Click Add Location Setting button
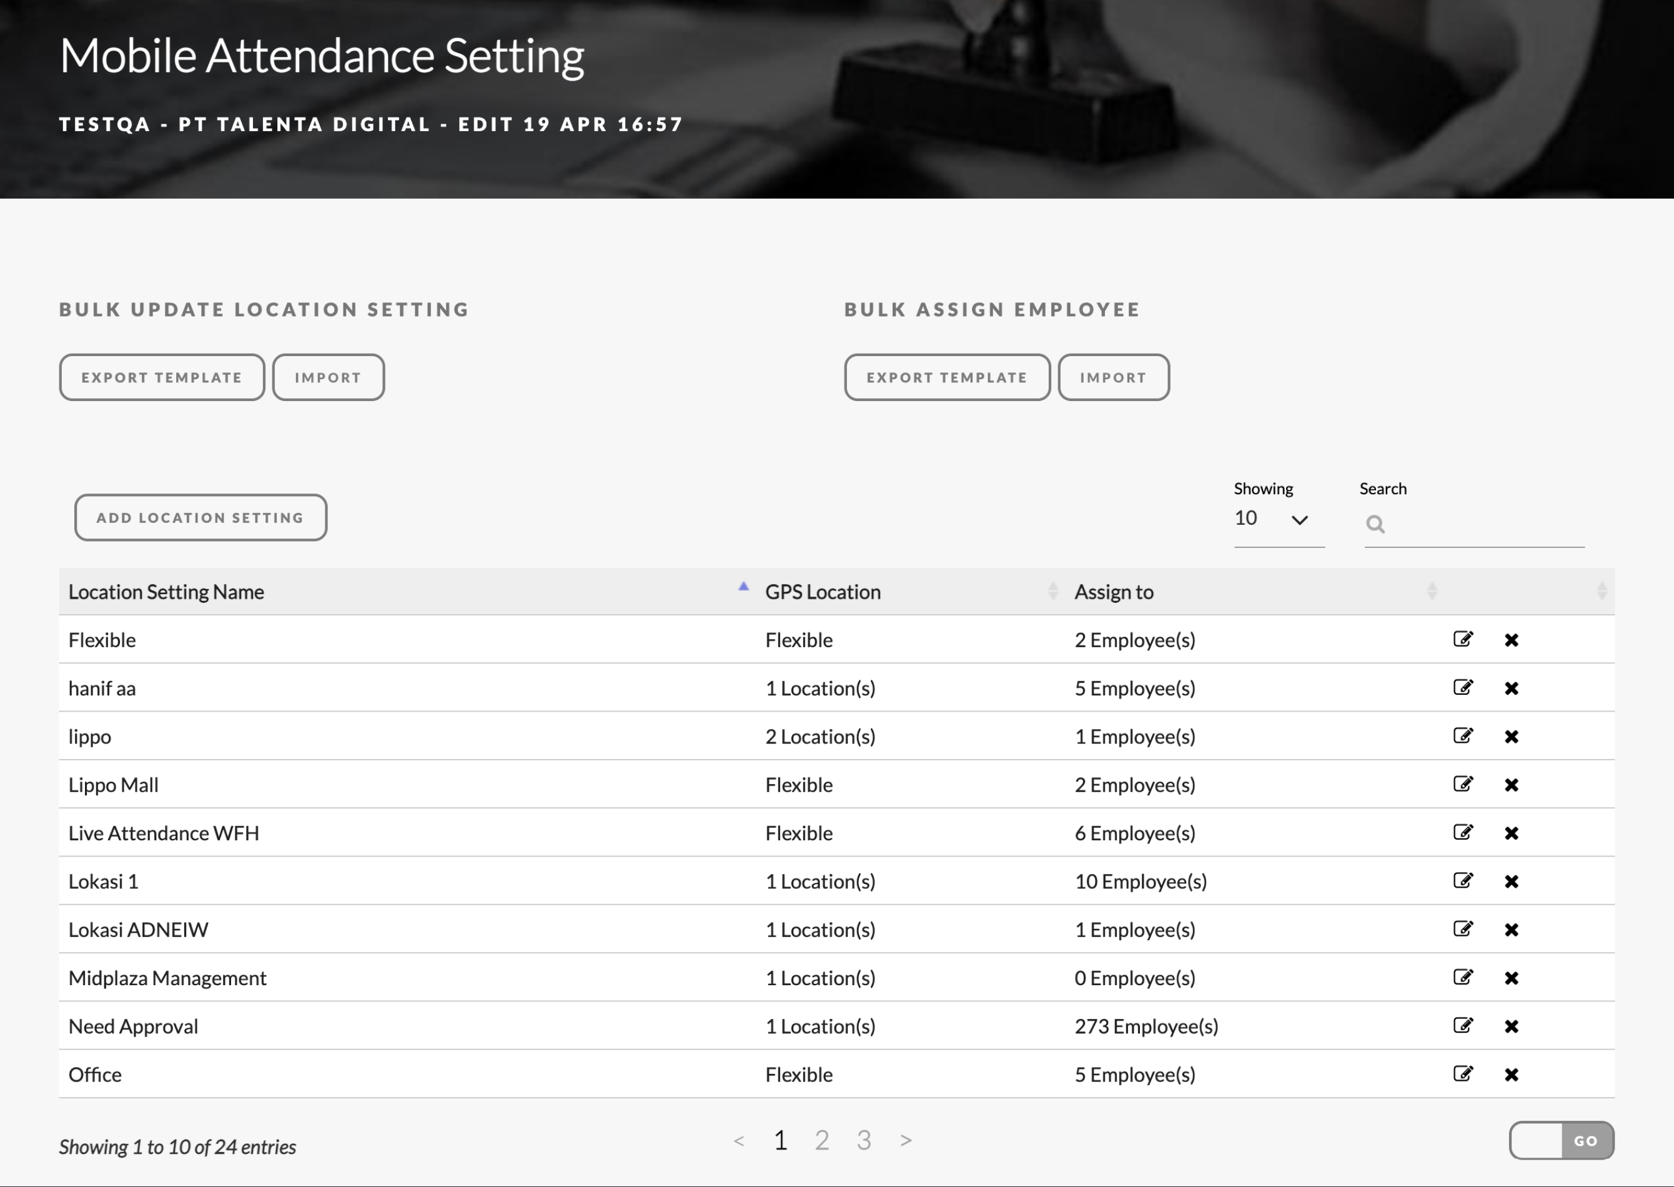This screenshot has width=1674, height=1187. point(201,517)
